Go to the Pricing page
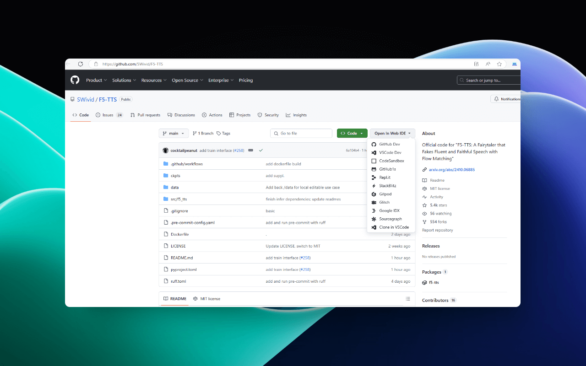 (246, 80)
